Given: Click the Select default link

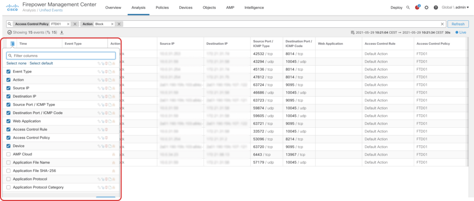Looking at the screenshot, I should point(41,63).
